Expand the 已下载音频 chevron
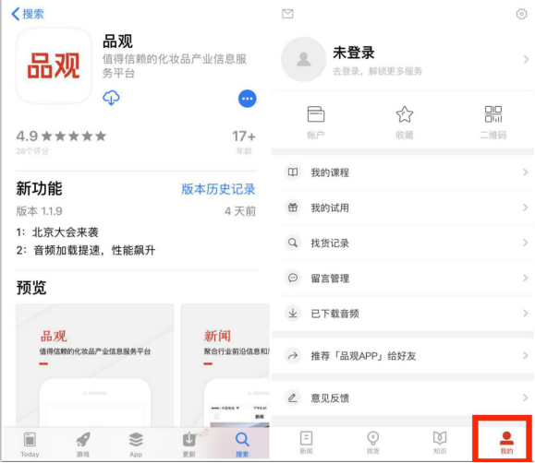Viewport: 535px width, 463px height. (x=526, y=313)
